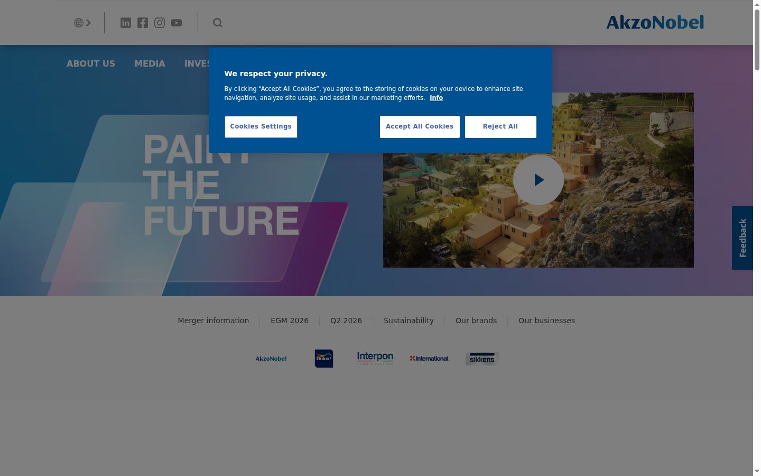Click the Sikkens brand logo
Viewport: 761px width, 476px height.
(482, 359)
